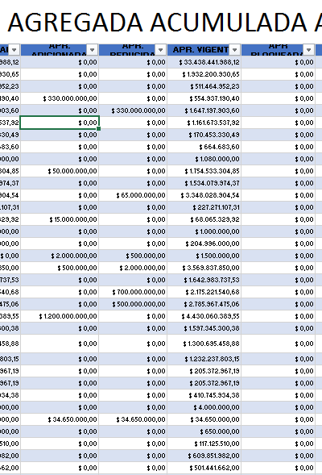Open the APR BLOQUEADA column filter dropdown
This screenshot has width=322, height=475.
308,49
